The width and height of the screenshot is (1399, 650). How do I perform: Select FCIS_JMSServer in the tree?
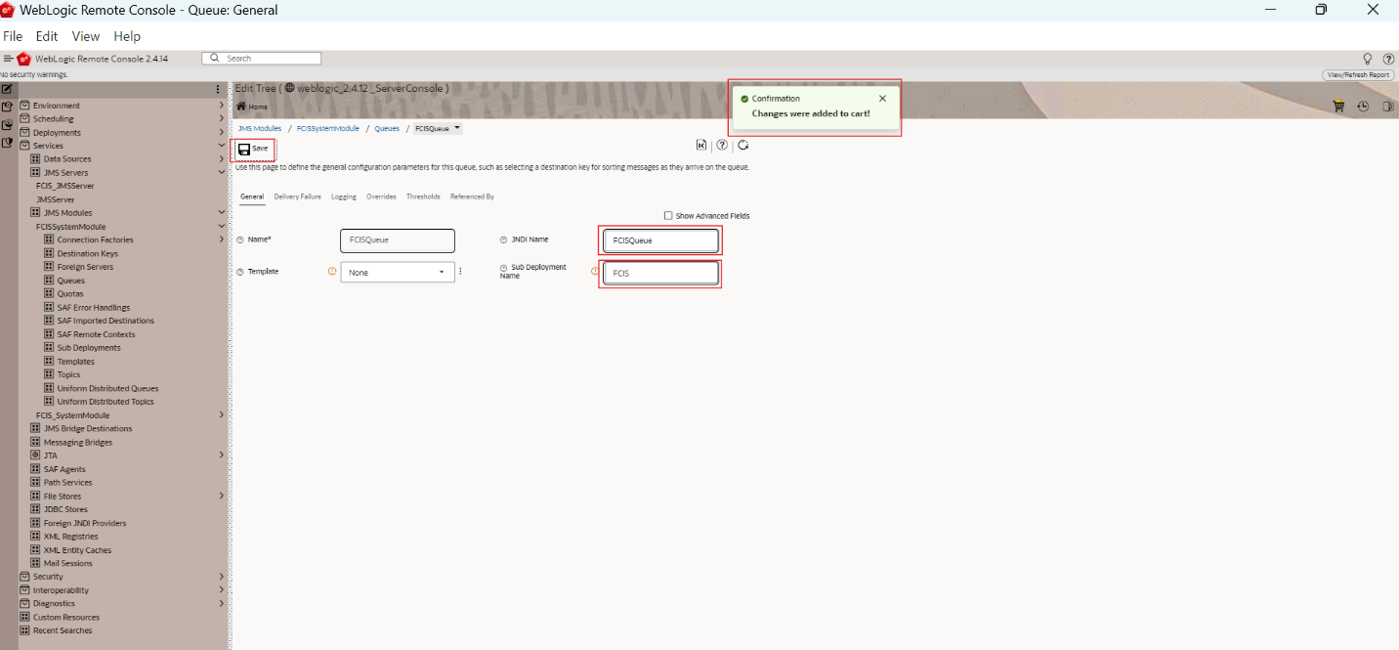(64, 186)
